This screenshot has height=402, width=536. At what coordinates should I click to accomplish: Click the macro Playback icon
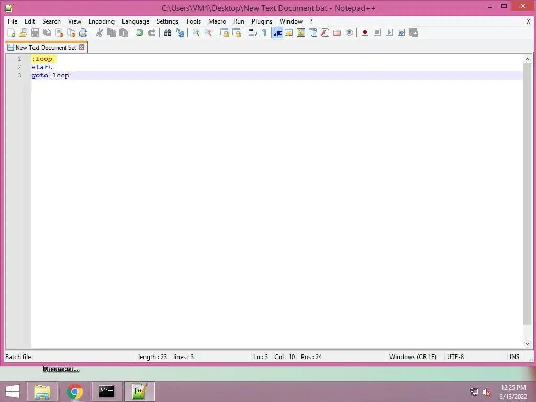coord(389,32)
